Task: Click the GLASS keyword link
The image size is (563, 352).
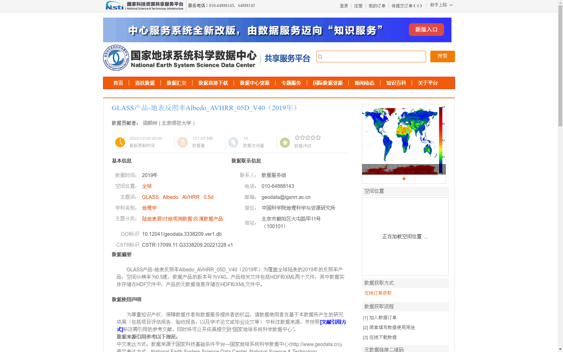Action: pyautogui.click(x=150, y=197)
